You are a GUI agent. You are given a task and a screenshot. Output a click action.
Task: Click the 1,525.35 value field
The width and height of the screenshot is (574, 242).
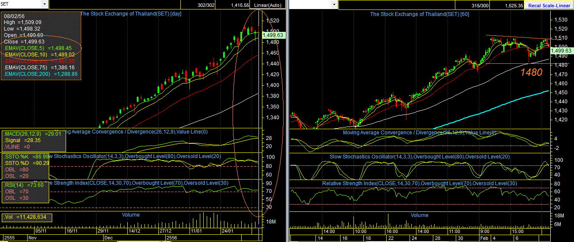coord(514,5)
